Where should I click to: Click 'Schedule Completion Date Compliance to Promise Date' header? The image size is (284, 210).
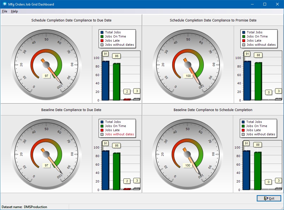(213, 20)
